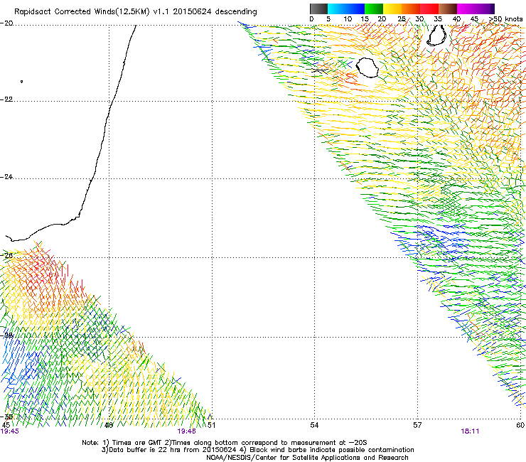
Task: Click the red 30-35 knots legend color
Action: [x=429, y=9]
